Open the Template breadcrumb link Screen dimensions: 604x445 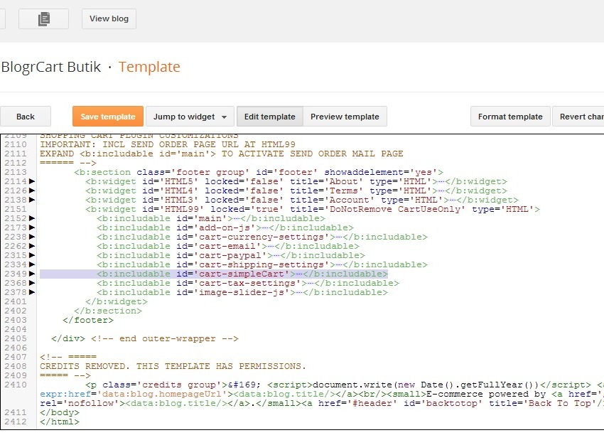tap(149, 67)
